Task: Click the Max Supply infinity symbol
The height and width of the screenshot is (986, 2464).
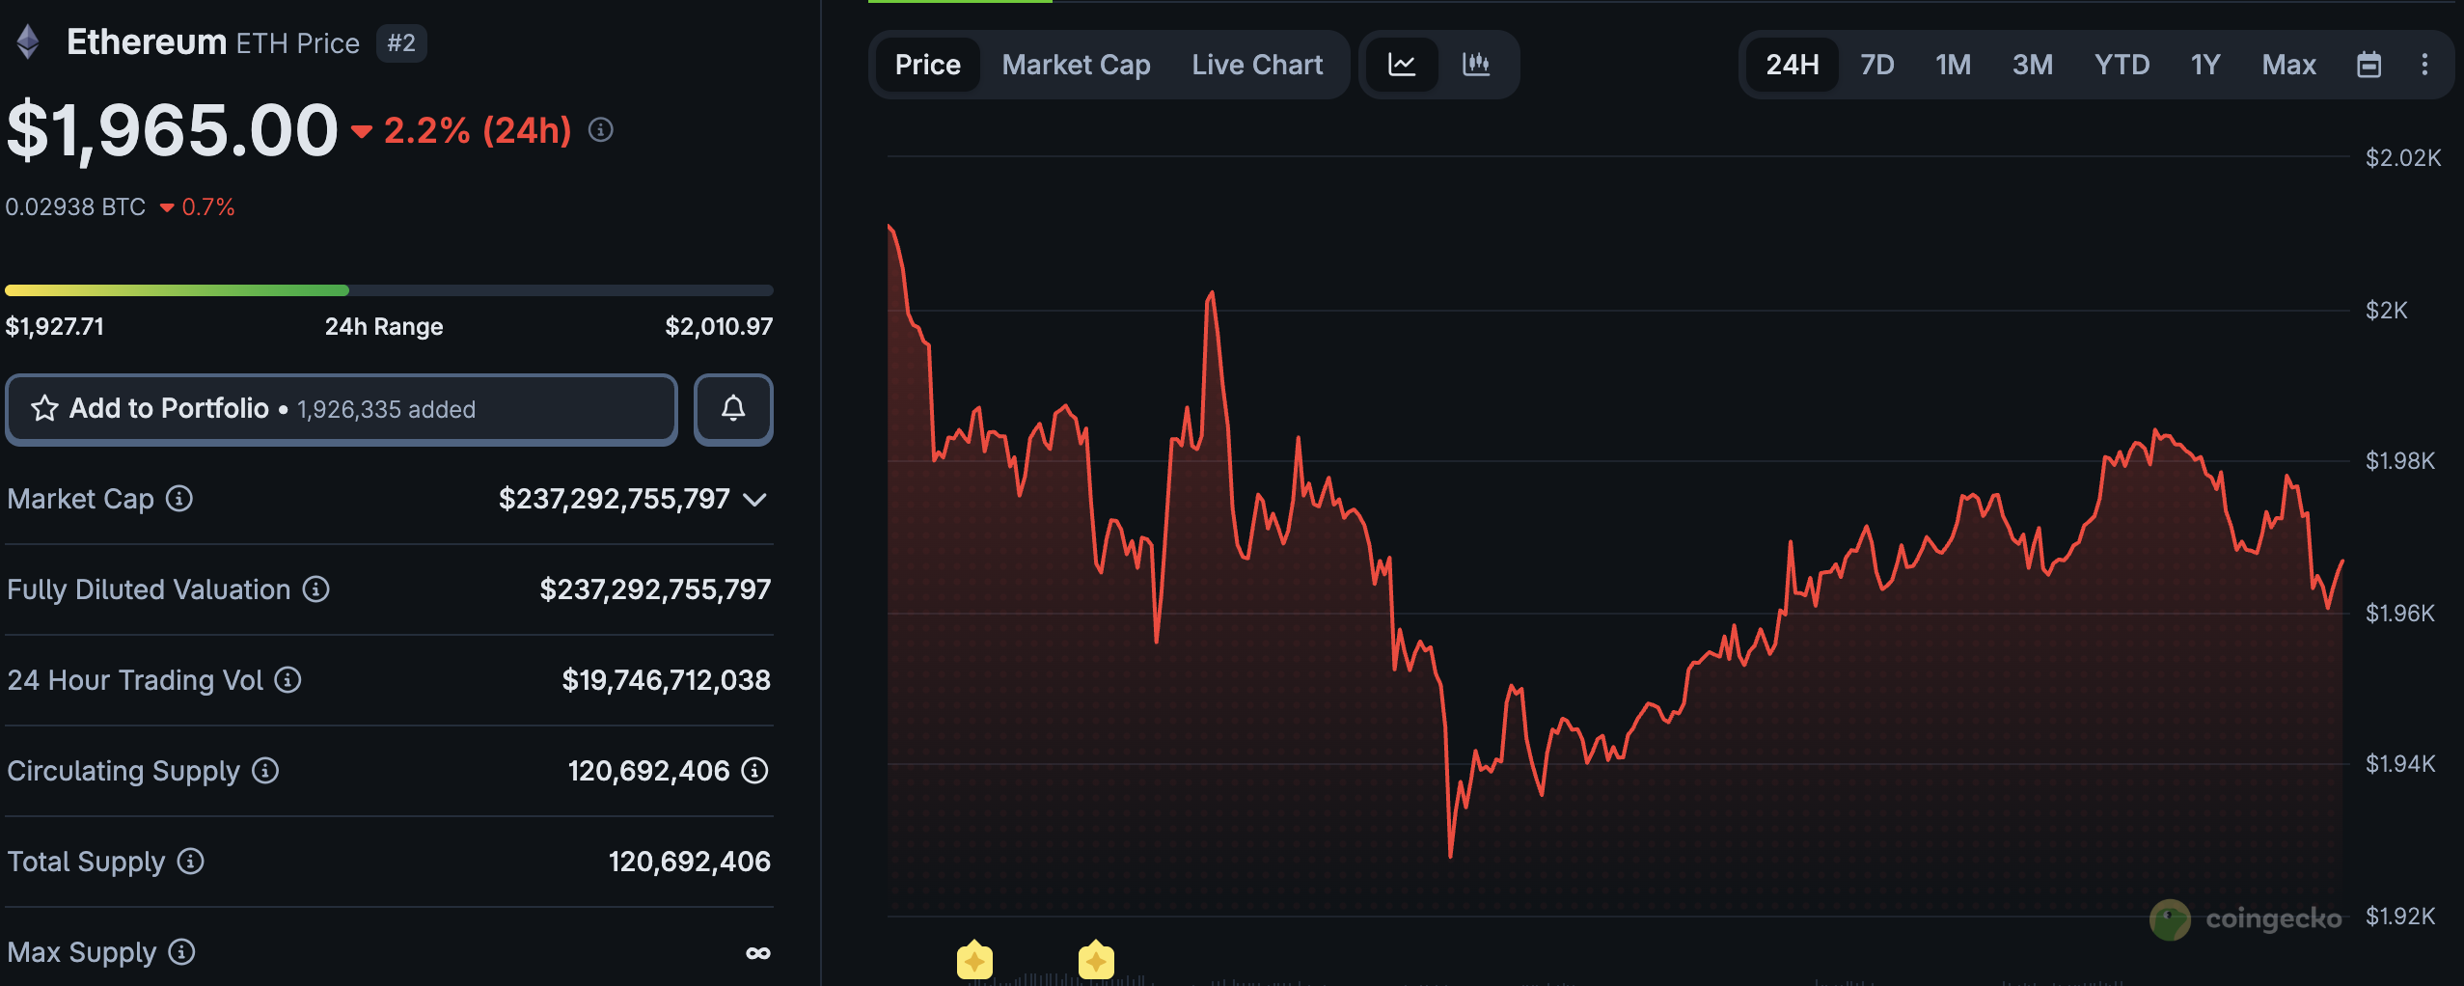Action: [758, 953]
